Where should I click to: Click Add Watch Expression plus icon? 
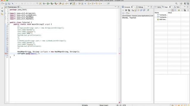point(179,10)
